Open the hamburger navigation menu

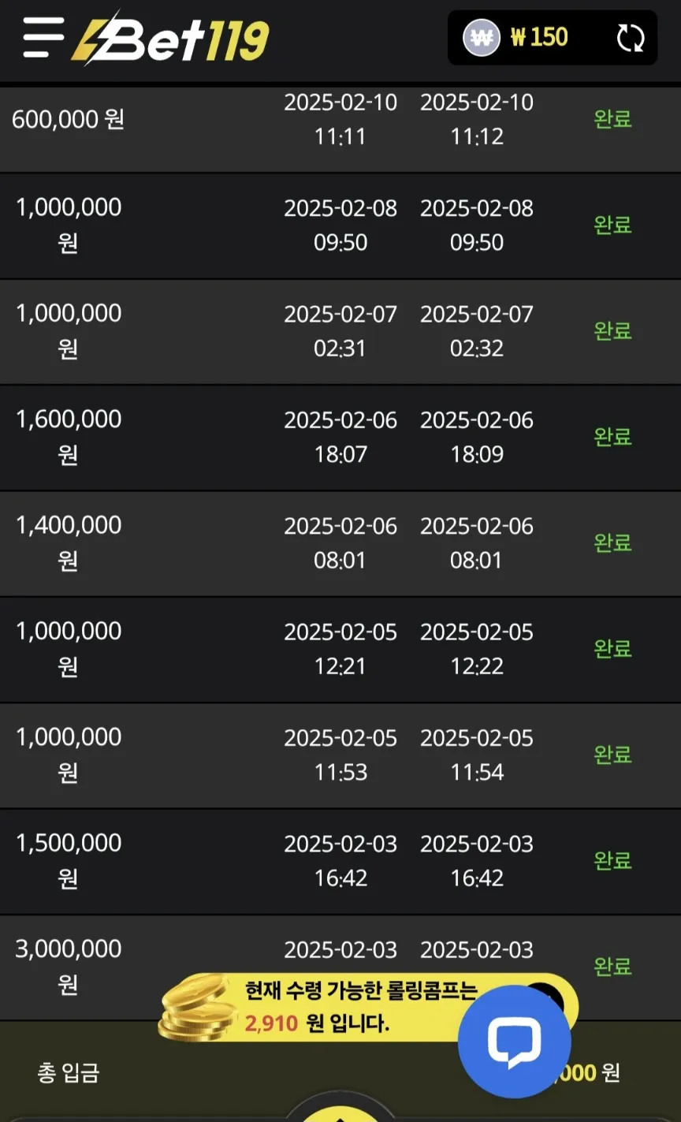tap(43, 37)
